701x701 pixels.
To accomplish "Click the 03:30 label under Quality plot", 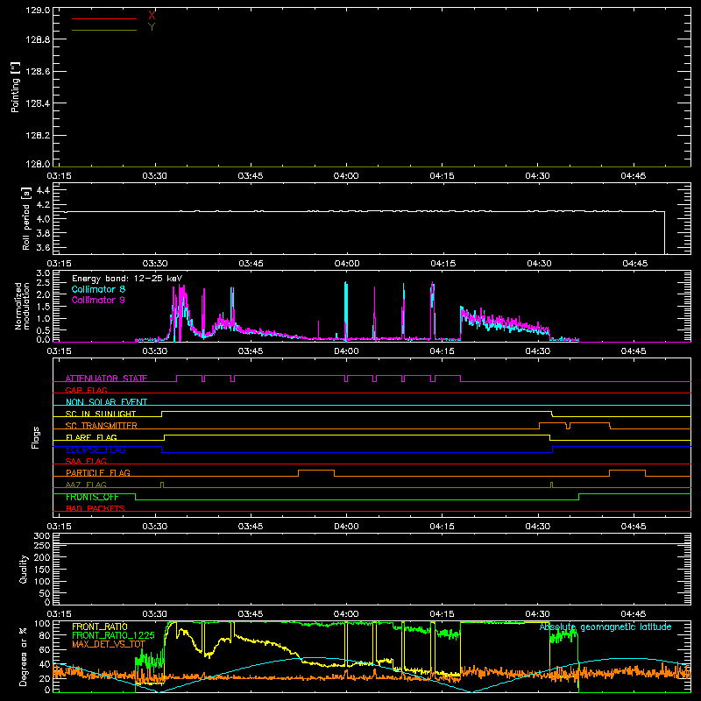I will [x=155, y=614].
